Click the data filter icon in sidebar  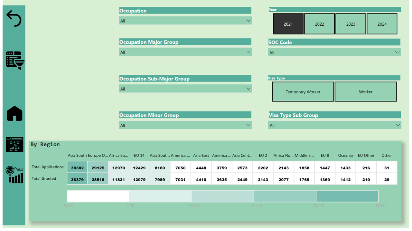pos(15,60)
